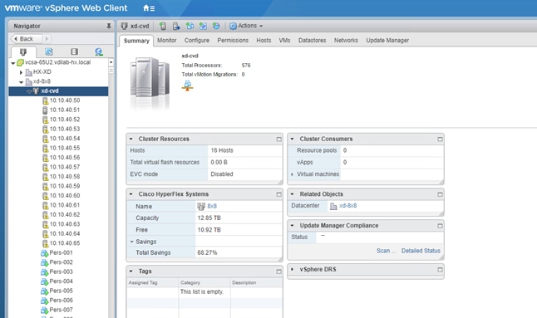The image size is (537, 318).
Task: Select host 10.10.40.51 in tree
Action: (x=65, y=110)
